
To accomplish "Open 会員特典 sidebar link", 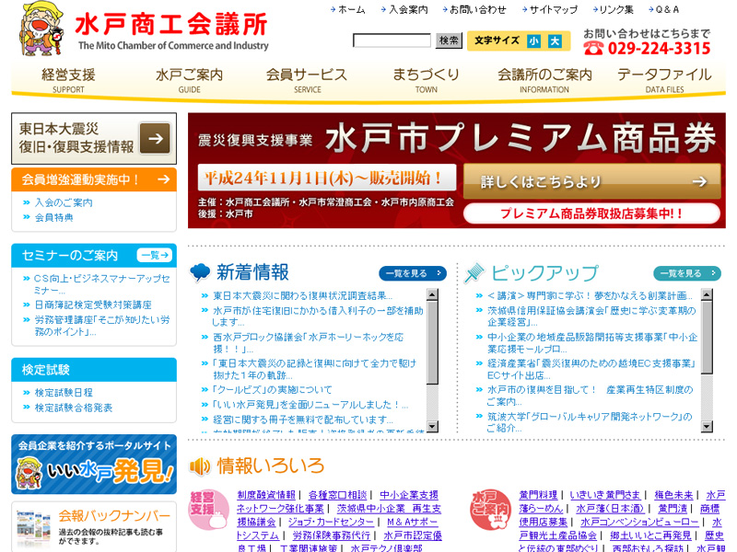I will tap(54, 218).
